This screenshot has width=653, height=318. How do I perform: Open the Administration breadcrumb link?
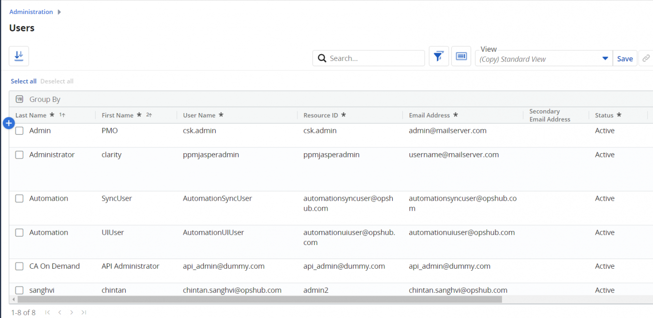click(x=31, y=12)
